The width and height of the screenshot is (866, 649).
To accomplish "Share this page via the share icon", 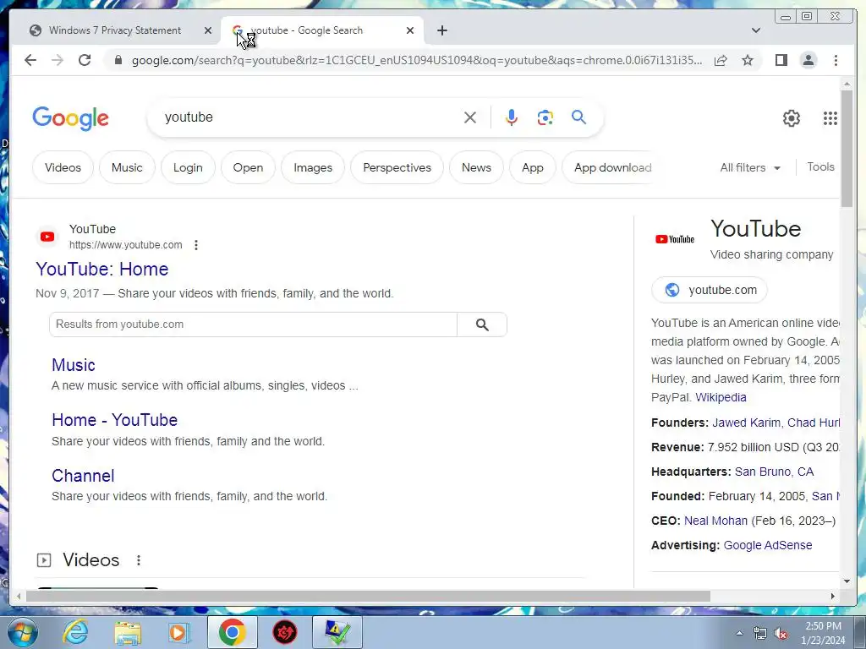I will (x=721, y=60).
